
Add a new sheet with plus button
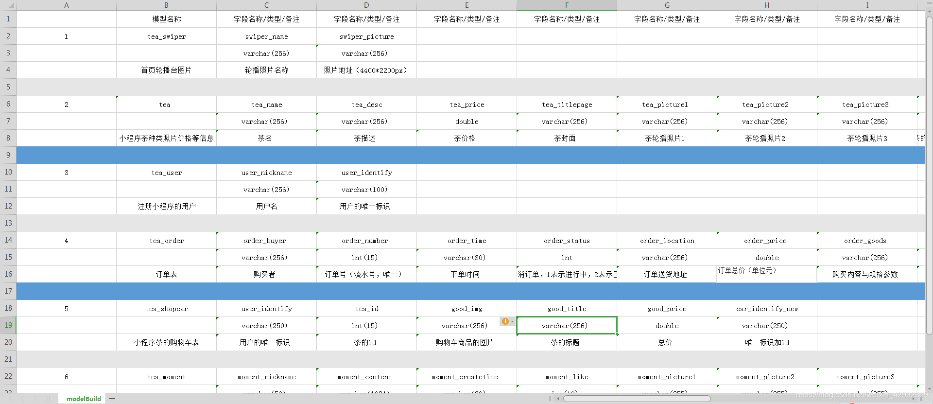(112, 399)
